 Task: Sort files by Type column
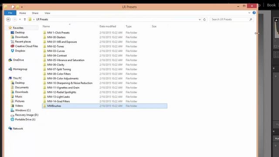point(129,26)
